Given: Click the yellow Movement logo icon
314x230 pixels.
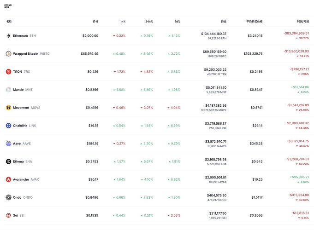Looking at the screenshot, I should click(x=8, y=108).
